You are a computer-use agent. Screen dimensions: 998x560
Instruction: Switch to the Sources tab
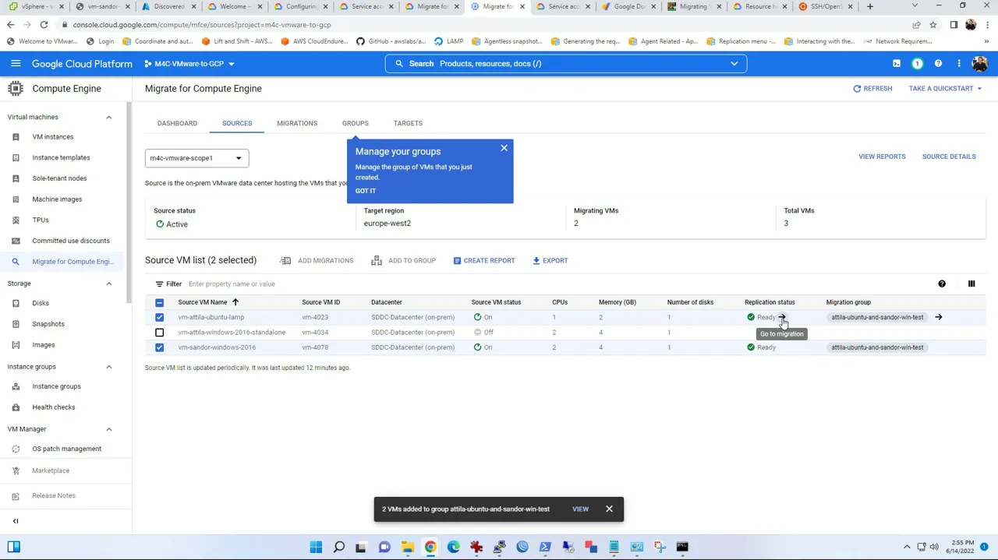click(x=237, y=123)
